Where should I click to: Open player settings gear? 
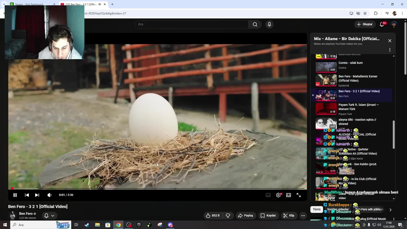278,195
